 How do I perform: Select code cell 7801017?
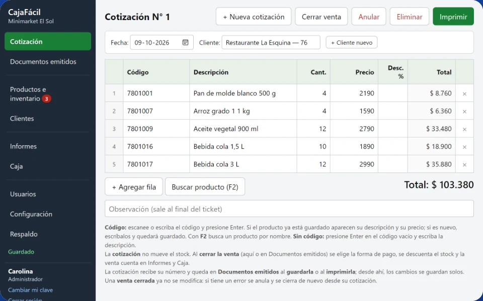pyautogui.click(x=156, y=164)
